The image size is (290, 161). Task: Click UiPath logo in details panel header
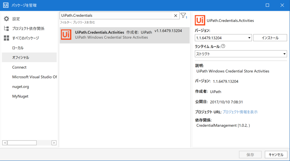coord(200,20)
